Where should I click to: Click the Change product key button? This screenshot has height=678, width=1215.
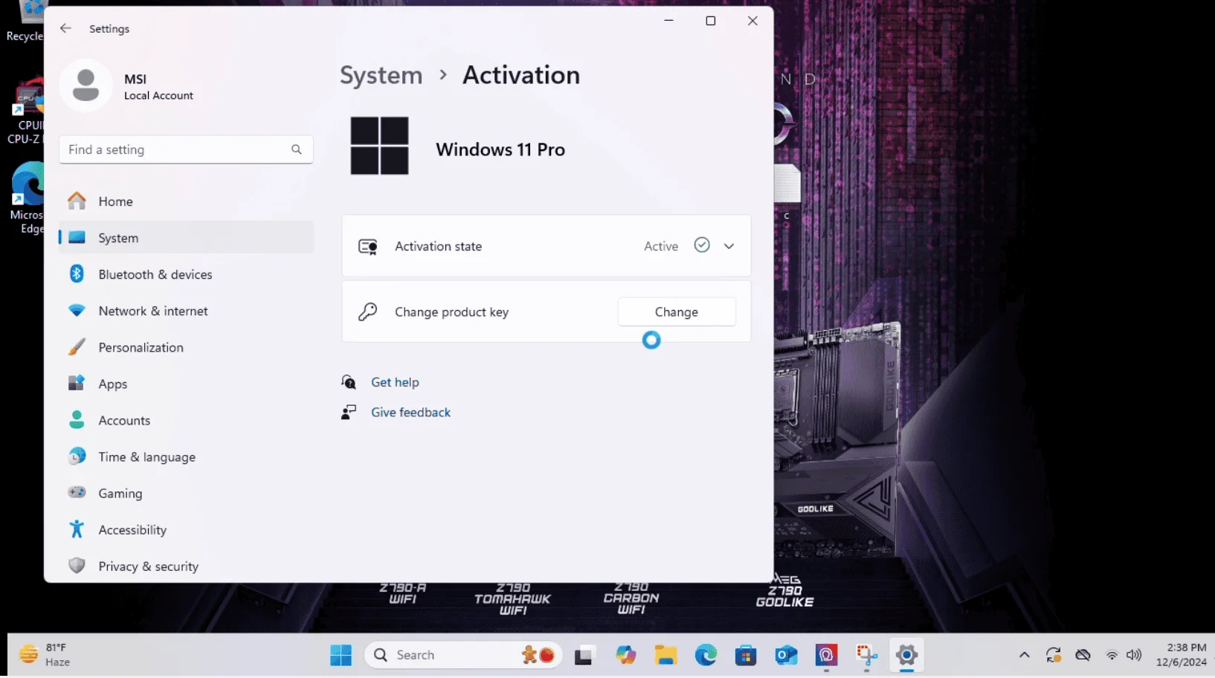point(677,311)
